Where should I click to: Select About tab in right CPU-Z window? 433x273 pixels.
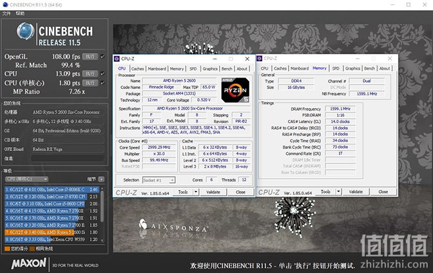(385, 68)
